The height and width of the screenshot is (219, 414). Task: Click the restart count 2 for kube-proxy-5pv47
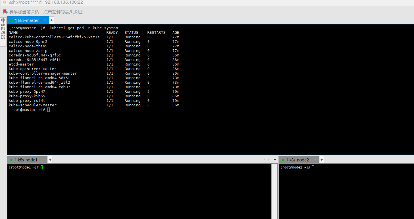pos(149,91)
